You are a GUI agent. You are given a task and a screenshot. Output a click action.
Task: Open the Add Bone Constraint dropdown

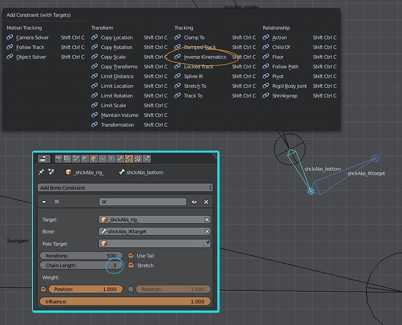125,188
